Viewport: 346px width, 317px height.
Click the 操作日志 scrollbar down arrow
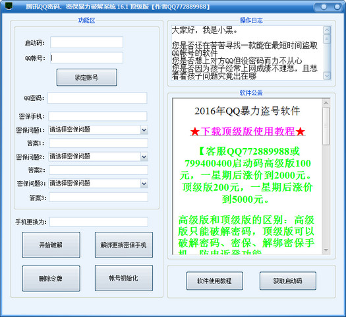(x=327, y=76)
